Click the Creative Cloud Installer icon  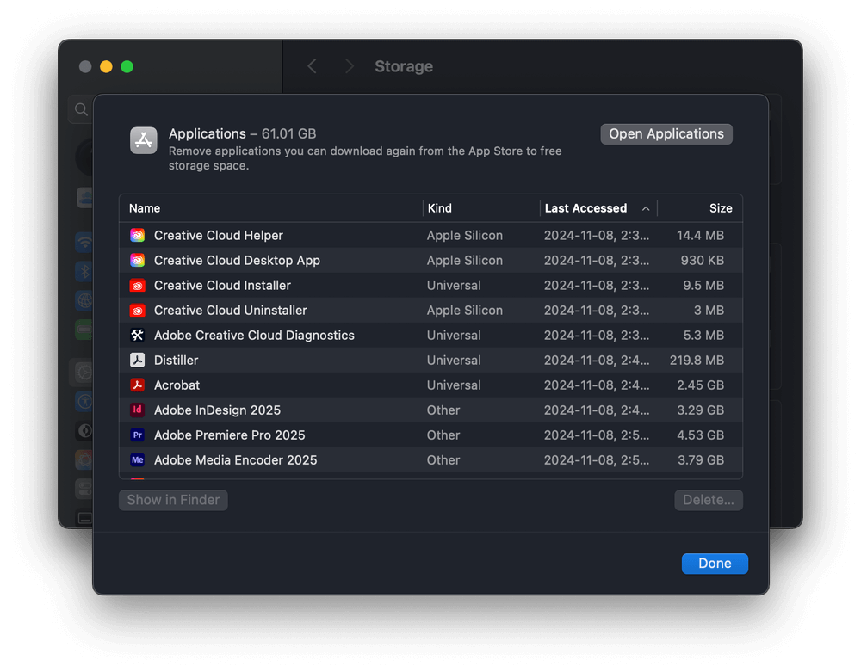click(137, 286)
